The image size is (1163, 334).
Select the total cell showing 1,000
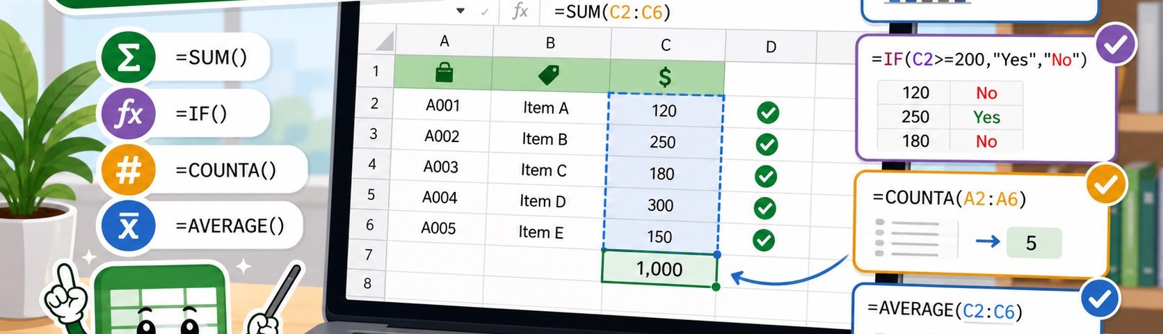click(659, 269)
